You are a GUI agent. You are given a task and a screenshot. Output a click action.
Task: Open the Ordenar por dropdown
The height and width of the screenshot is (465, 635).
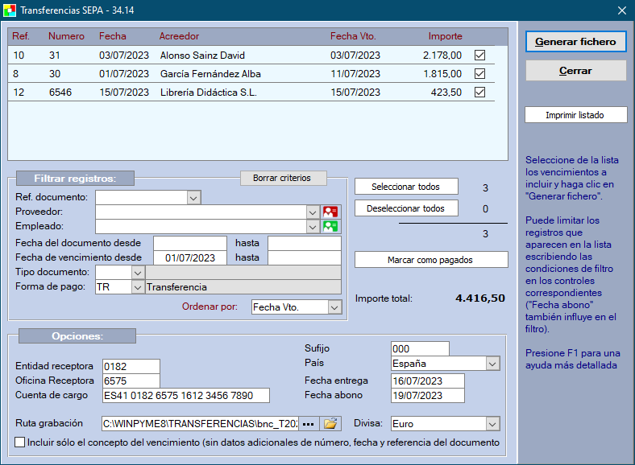click(334, 307)
